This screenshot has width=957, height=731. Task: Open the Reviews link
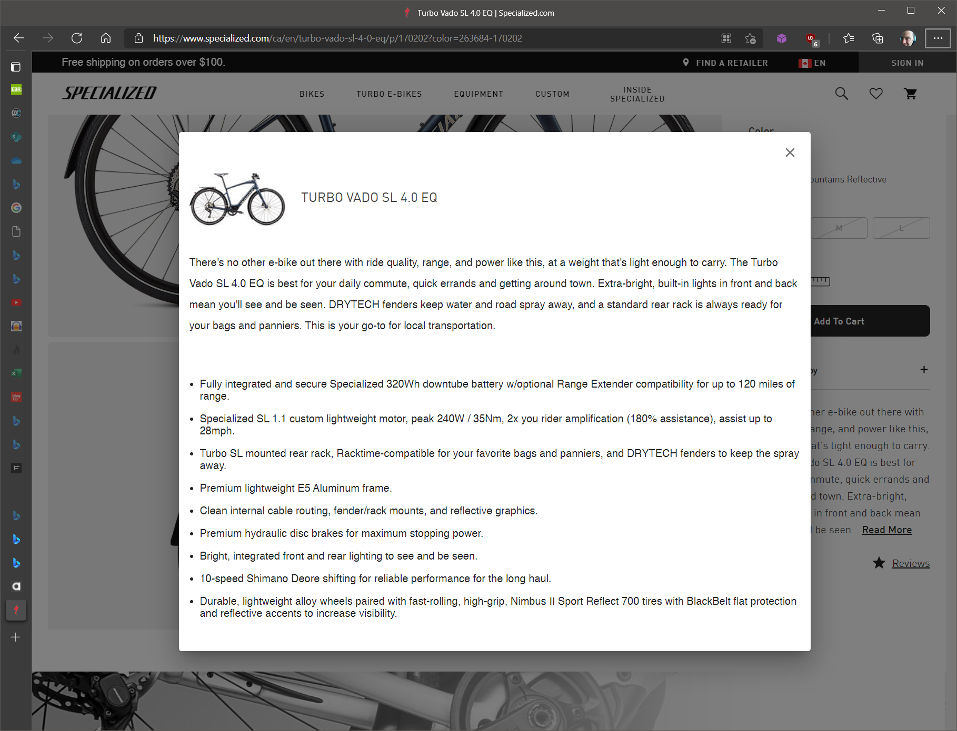pos(911,563)
